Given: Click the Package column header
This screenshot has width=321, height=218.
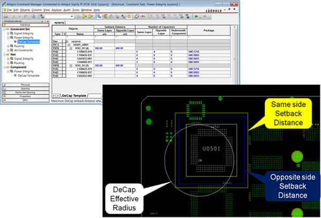Looking at the screenshot, I should [x=209, y=31].
